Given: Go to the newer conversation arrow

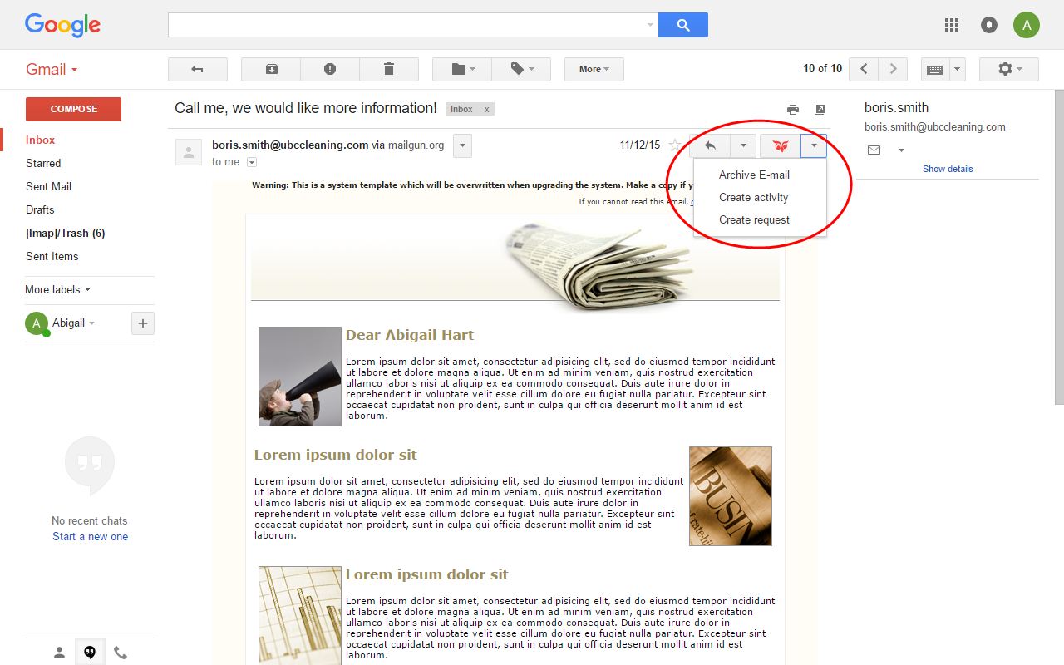Looking at the screenshot, I should tap(864, 69).
